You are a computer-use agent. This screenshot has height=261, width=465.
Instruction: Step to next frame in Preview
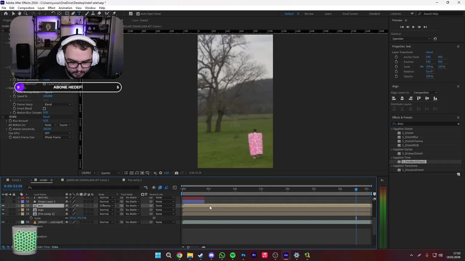tap(419, 27)
